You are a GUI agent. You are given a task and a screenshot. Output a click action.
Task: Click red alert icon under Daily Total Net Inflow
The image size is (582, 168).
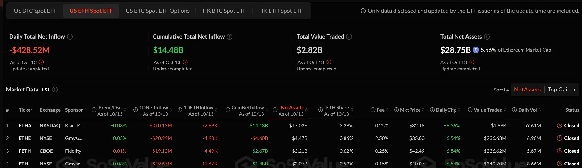point(41,62)
